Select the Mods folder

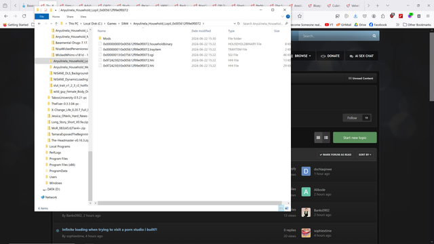[x=106, y=39]
